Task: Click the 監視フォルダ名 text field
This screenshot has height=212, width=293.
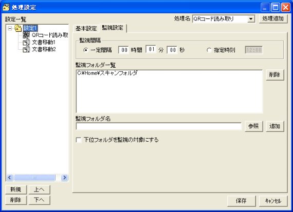Action: point(159,126)
